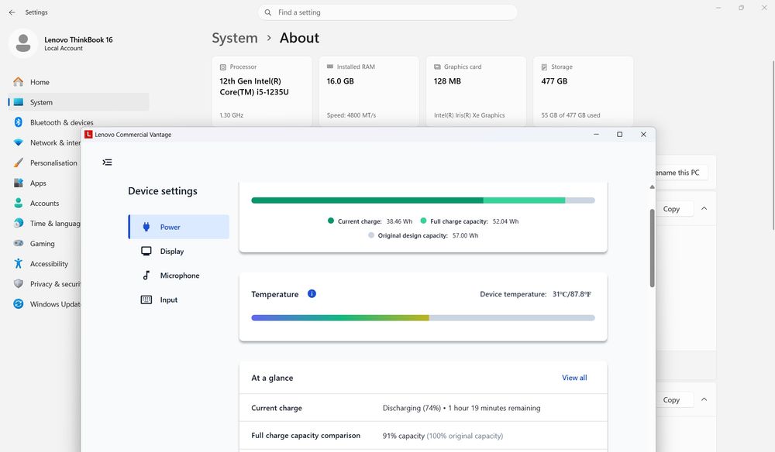The width and height of the screenshot is (775, 452).
Task: Focus the Find a setting search box
Action: click(x=387, y=12)
